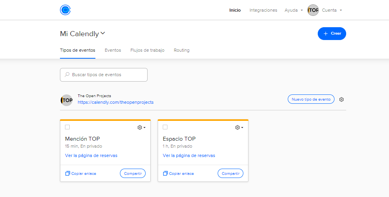Tick the Espacio TOP card checkbox
389x197 pixels.
(165, 127)
